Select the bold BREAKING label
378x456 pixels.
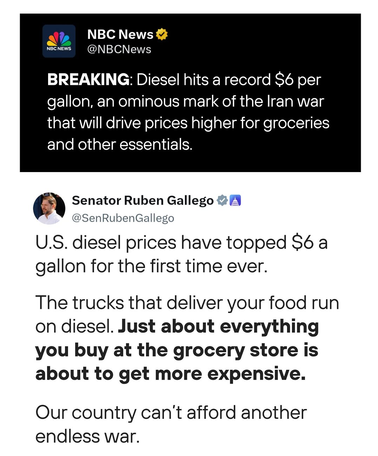pos(88,80)
